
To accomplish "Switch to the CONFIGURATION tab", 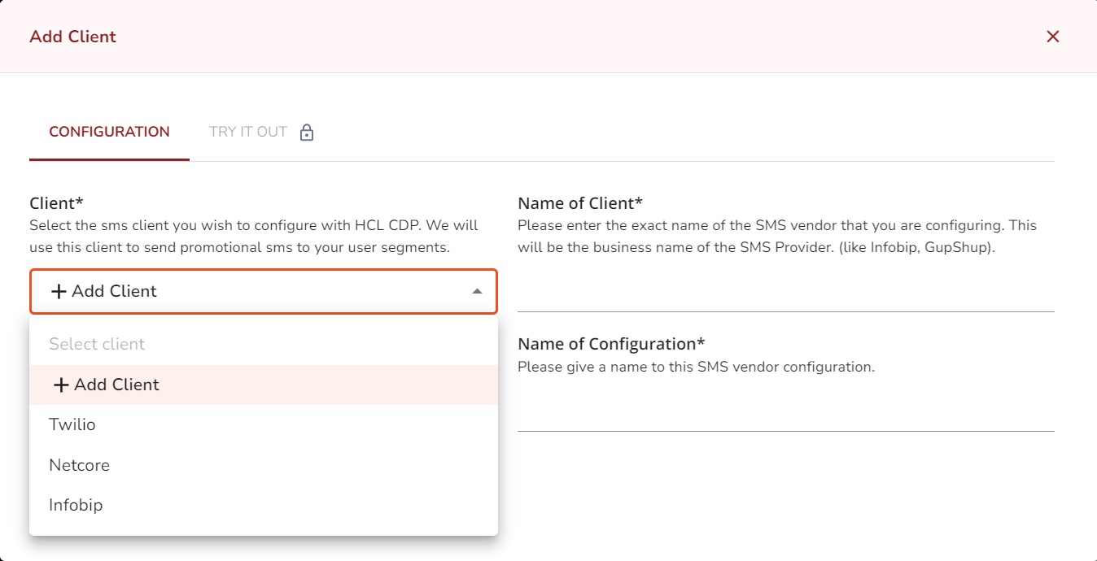I will pyautogui.click(x=109, y=132).
